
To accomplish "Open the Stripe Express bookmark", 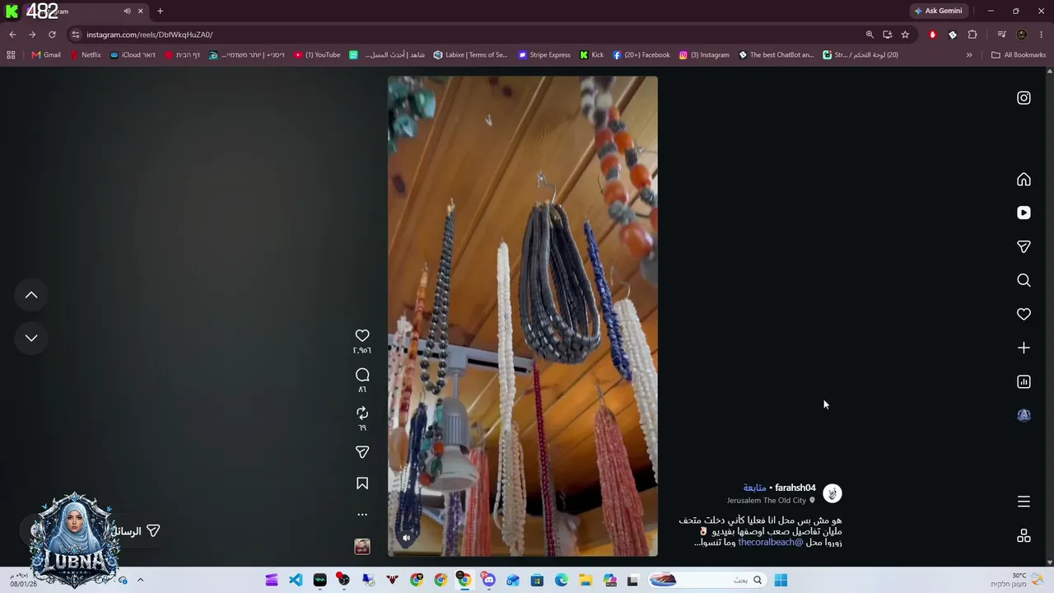I will (544, 55).
